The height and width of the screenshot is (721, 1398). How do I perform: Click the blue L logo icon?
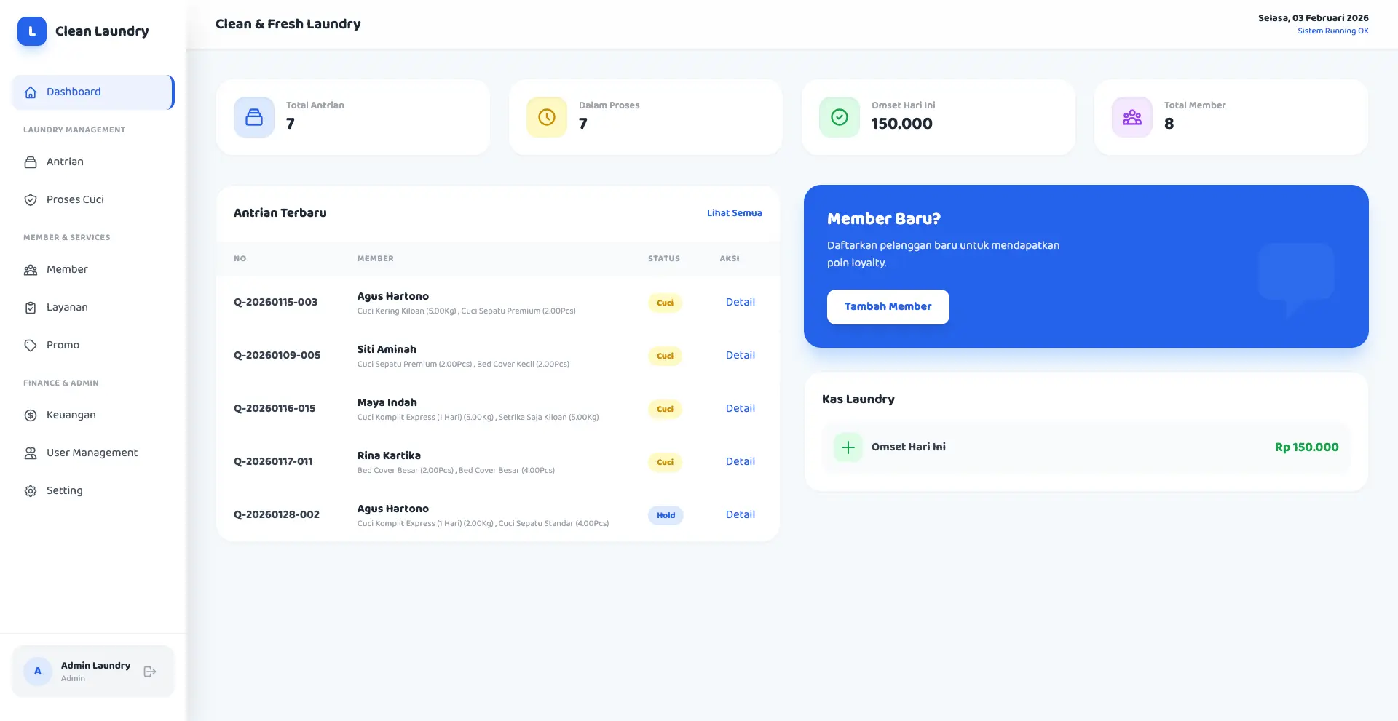(32, 31)
